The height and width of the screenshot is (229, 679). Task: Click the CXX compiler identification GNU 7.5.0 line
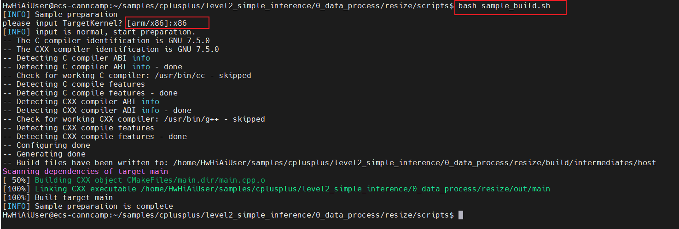click(117, 50)
